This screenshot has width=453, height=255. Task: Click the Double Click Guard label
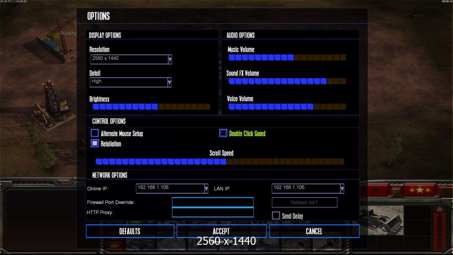coord(247,133)
